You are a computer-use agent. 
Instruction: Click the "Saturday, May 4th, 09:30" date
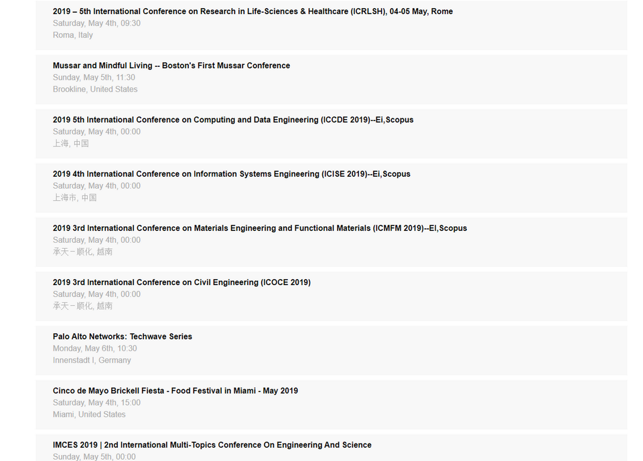click(96, 23)
